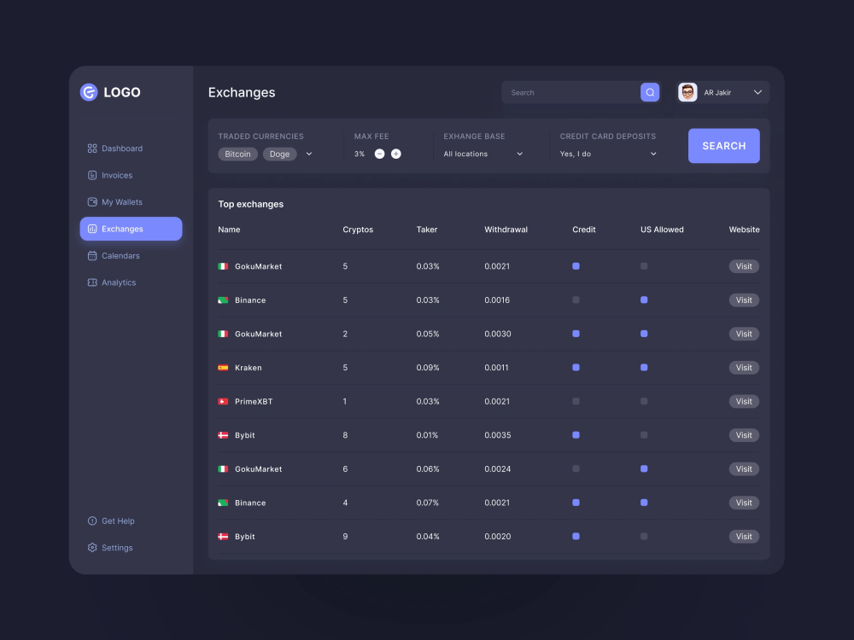Expand the traded currencies chevron
This screenshot has height=640, width=854.
click(x=309, y=154)
